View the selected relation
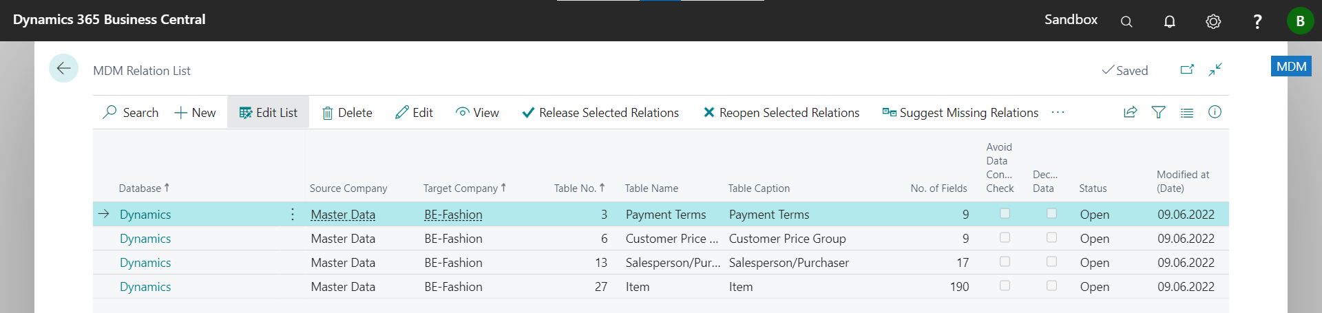The width and height of the screenshot is (1322, 313). (x=477, y=112)
